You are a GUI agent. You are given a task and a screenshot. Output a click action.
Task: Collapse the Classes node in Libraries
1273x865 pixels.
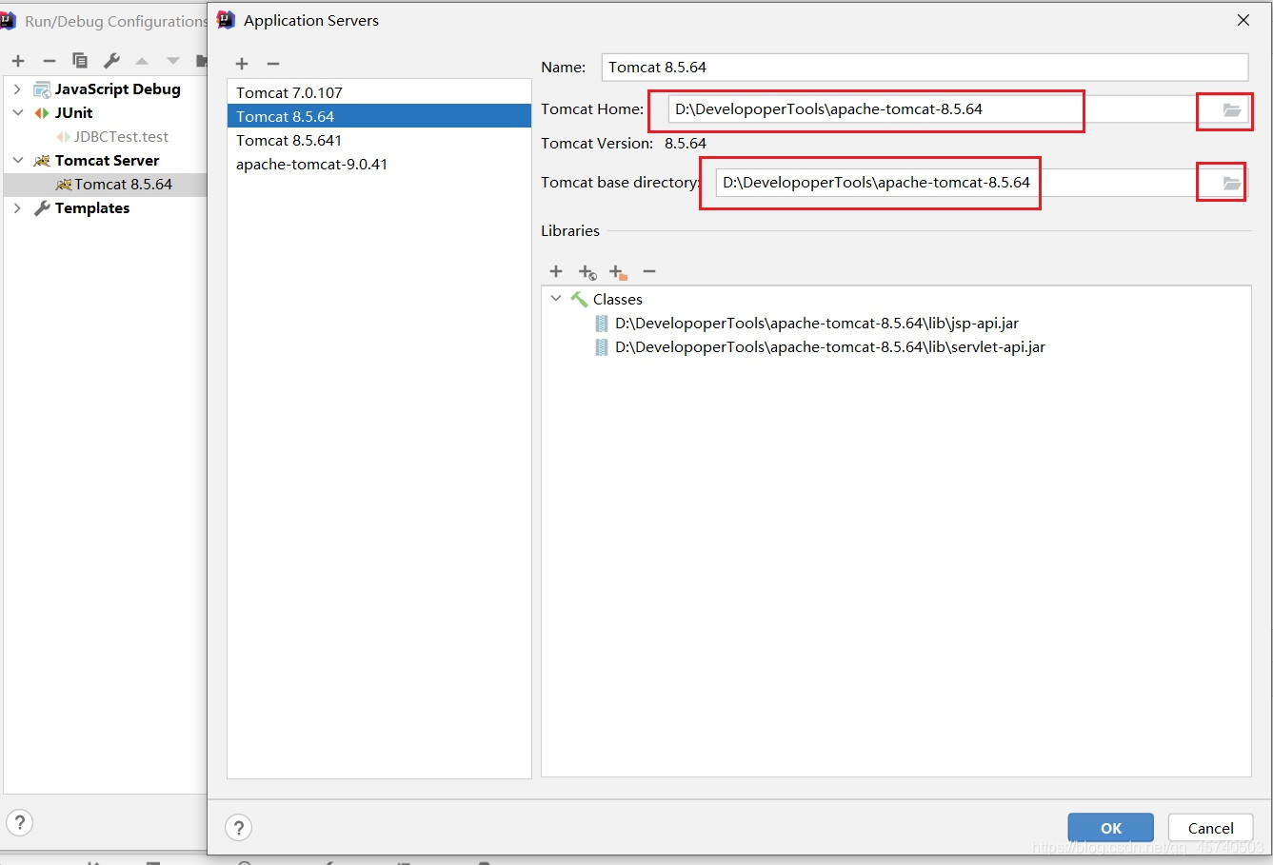click(x=556, y=299)
